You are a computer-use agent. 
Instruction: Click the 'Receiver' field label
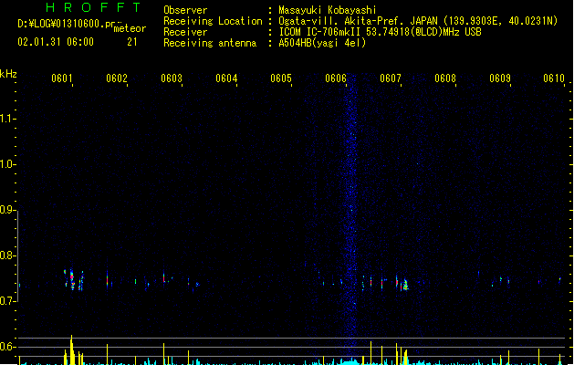[185, 32]
